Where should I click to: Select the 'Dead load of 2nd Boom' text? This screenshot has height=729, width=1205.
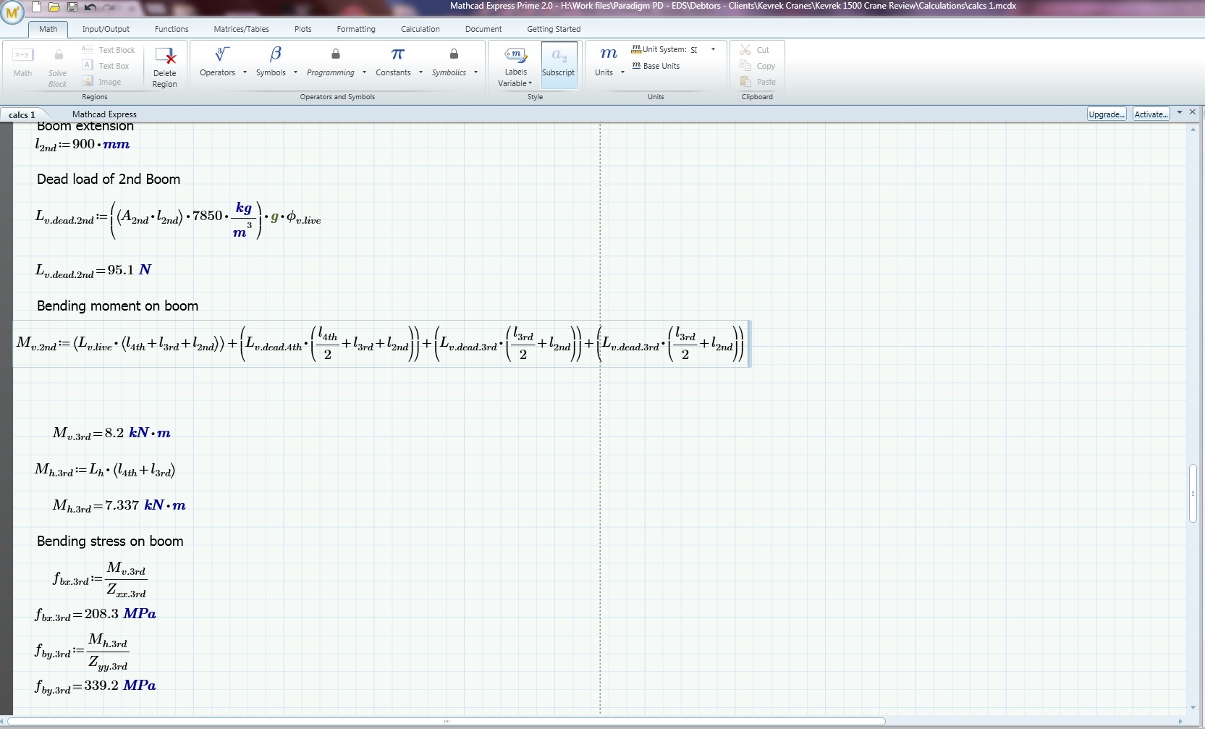109,179
